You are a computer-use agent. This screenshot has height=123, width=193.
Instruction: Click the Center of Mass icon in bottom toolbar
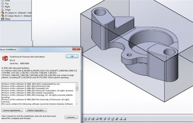117,119
